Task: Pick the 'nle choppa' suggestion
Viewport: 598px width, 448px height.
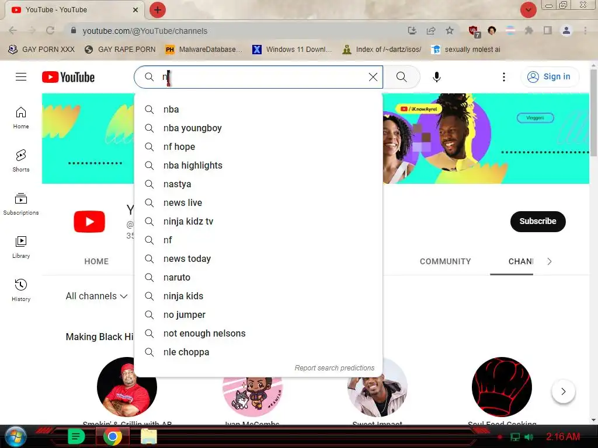Action: (x=259, y=352)
